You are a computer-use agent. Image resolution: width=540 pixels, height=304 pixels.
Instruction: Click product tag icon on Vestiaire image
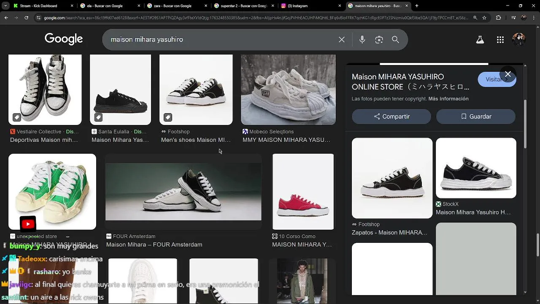click(x=16, y=117)
